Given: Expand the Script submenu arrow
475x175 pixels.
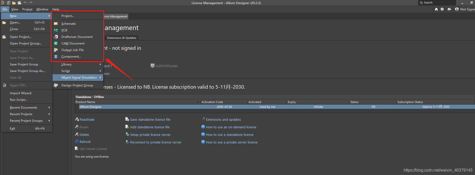Looking at the screenshot, I should tap(100, 71).
